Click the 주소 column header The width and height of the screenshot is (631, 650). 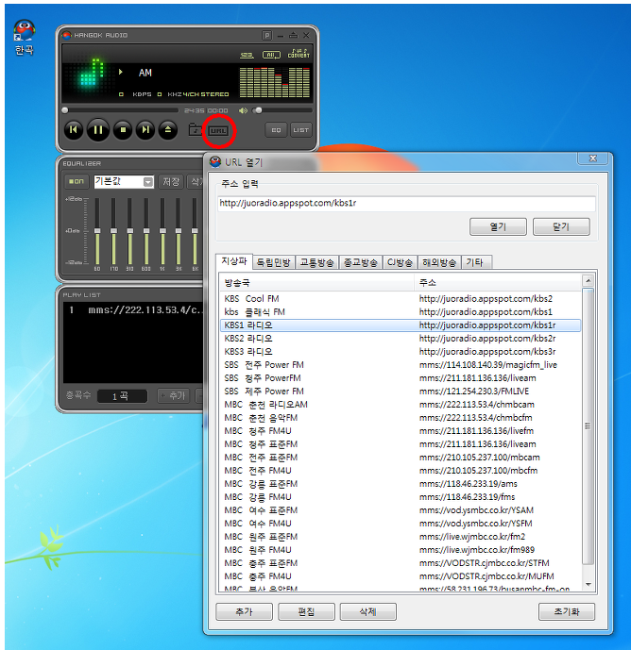[498, 283]
